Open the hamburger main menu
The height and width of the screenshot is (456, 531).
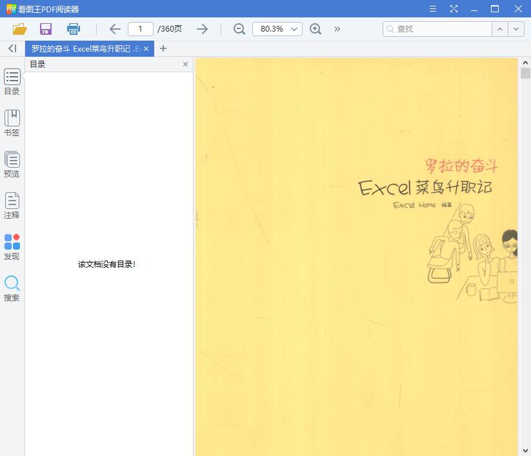click(x=433, y=9)
